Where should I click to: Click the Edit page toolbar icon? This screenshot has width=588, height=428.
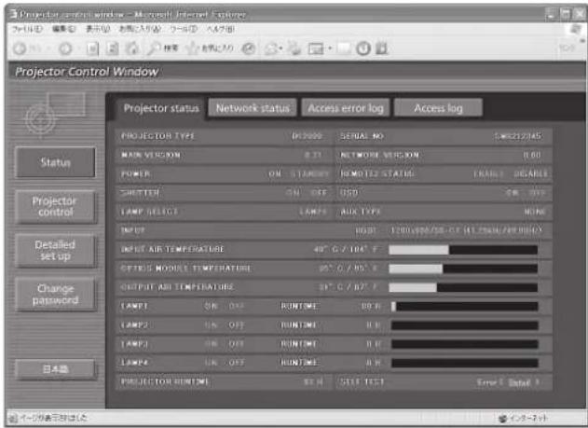click(316, 48)
